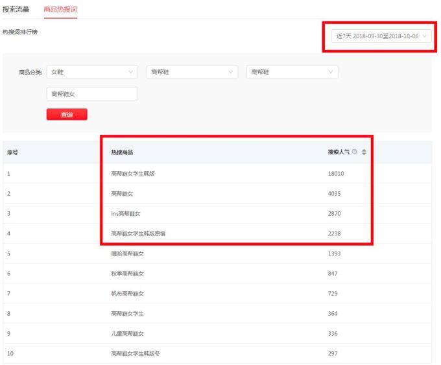Select the 儿童高帮鞋女 row
Viewport: 441px width, 365px height.
pos(127,333)
